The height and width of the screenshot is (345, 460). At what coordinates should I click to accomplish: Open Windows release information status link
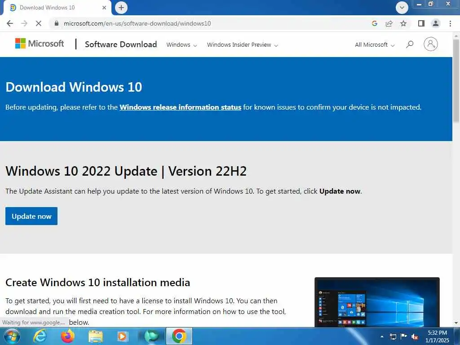coord(181,107)
